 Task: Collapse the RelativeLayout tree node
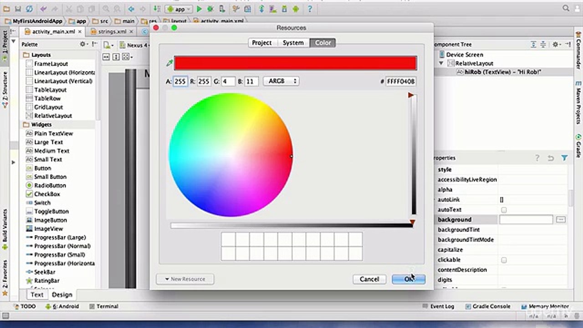[x=441, y=63]
